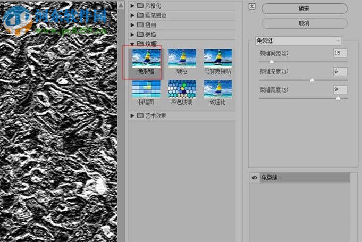Click the 裂缝间距 slider handle
This screenshot has height=242, width=362.
[272, 62]
